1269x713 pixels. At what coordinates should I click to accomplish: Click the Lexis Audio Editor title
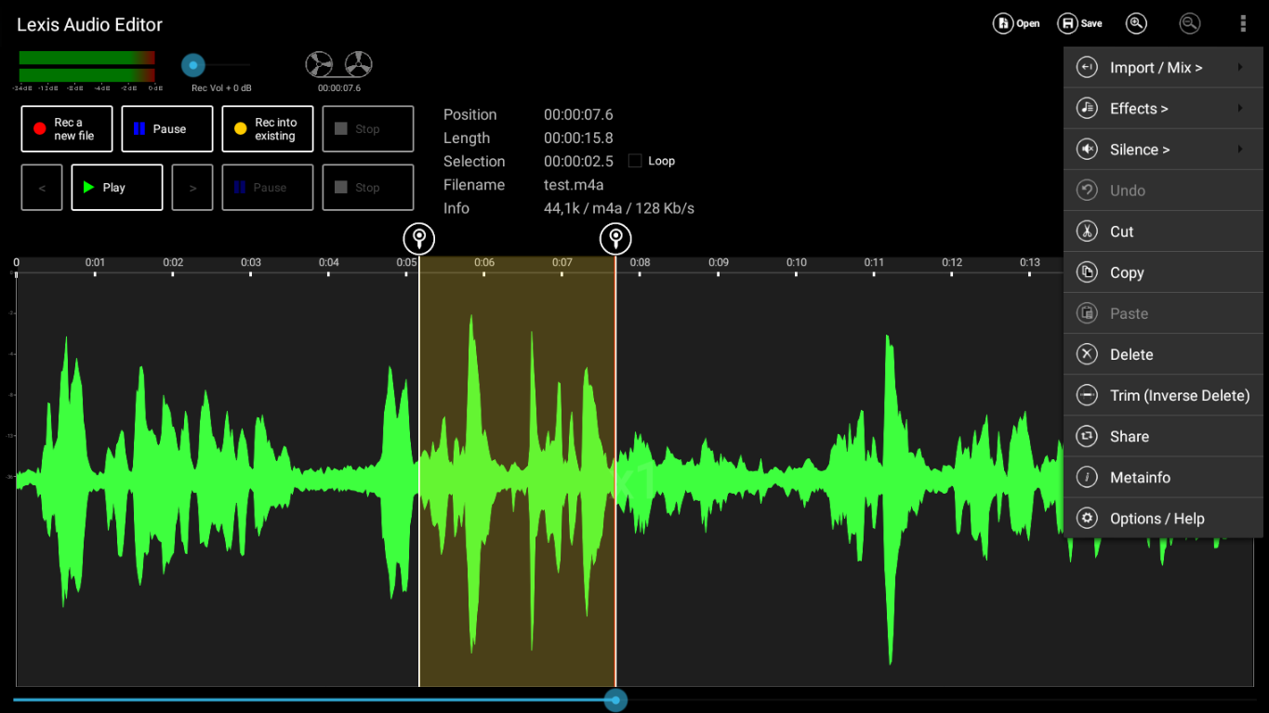tap(90, 25)
